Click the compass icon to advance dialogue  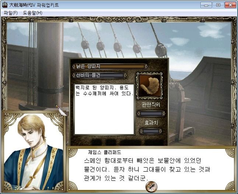(x=151, y=186)
